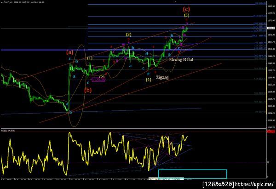Click the orange (c) wave label
276x189 pixels.
pyautogui.click(x=186, y=9)
